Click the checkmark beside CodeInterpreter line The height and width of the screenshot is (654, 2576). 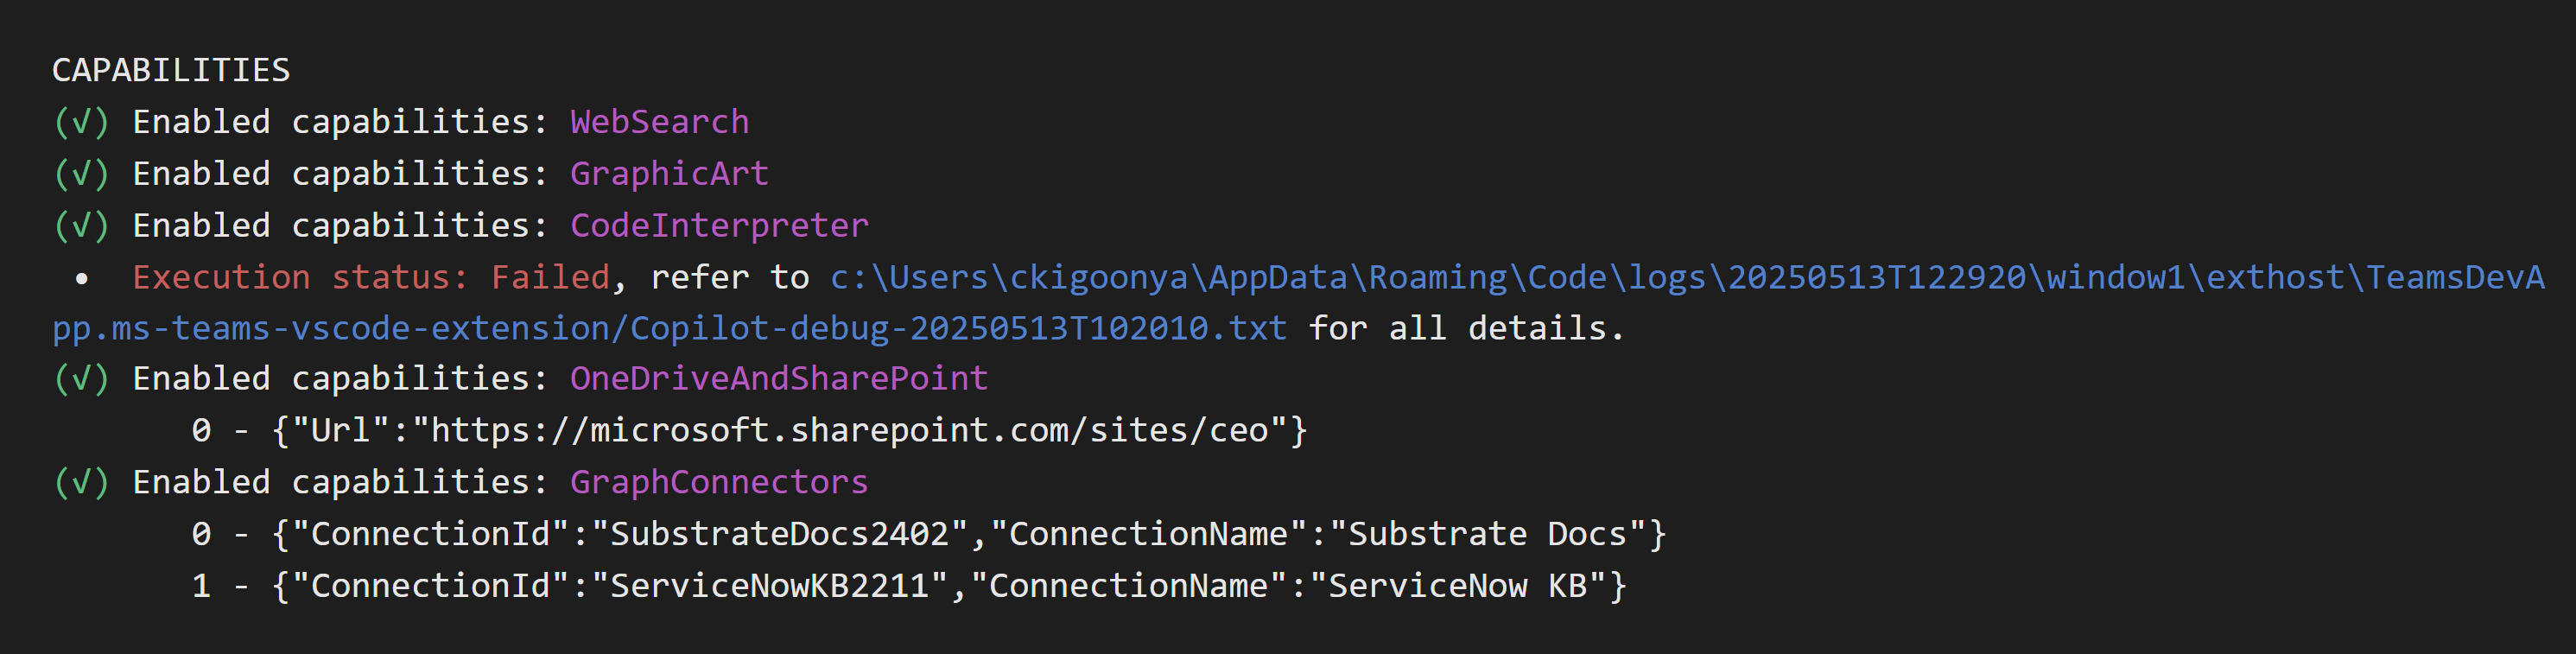tap(82, 226)
